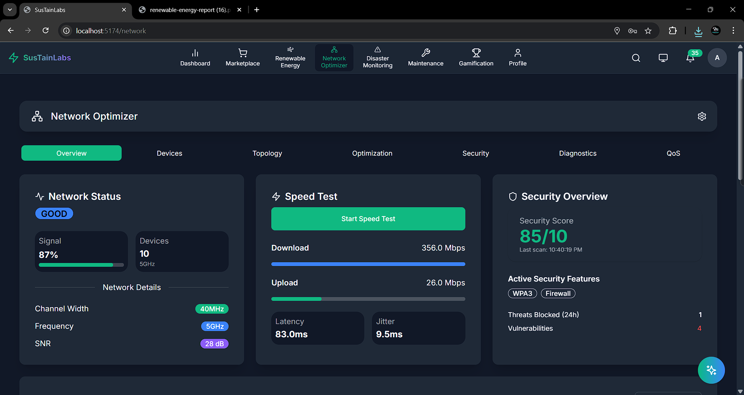
Task: Click the SusTainLabs logo
Action: pyautogui.click(x=40, y=58)
